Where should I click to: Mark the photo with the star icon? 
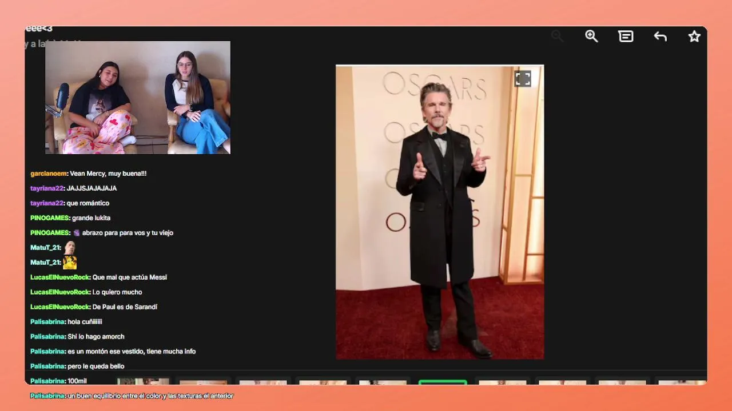click(x=694, y=37)
